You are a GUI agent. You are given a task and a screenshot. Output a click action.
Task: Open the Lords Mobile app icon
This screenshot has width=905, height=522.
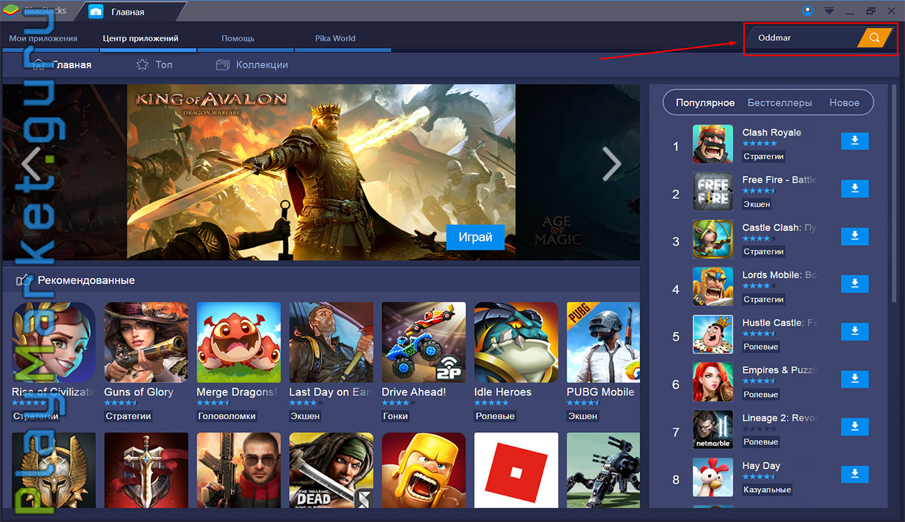click(713, 287)
